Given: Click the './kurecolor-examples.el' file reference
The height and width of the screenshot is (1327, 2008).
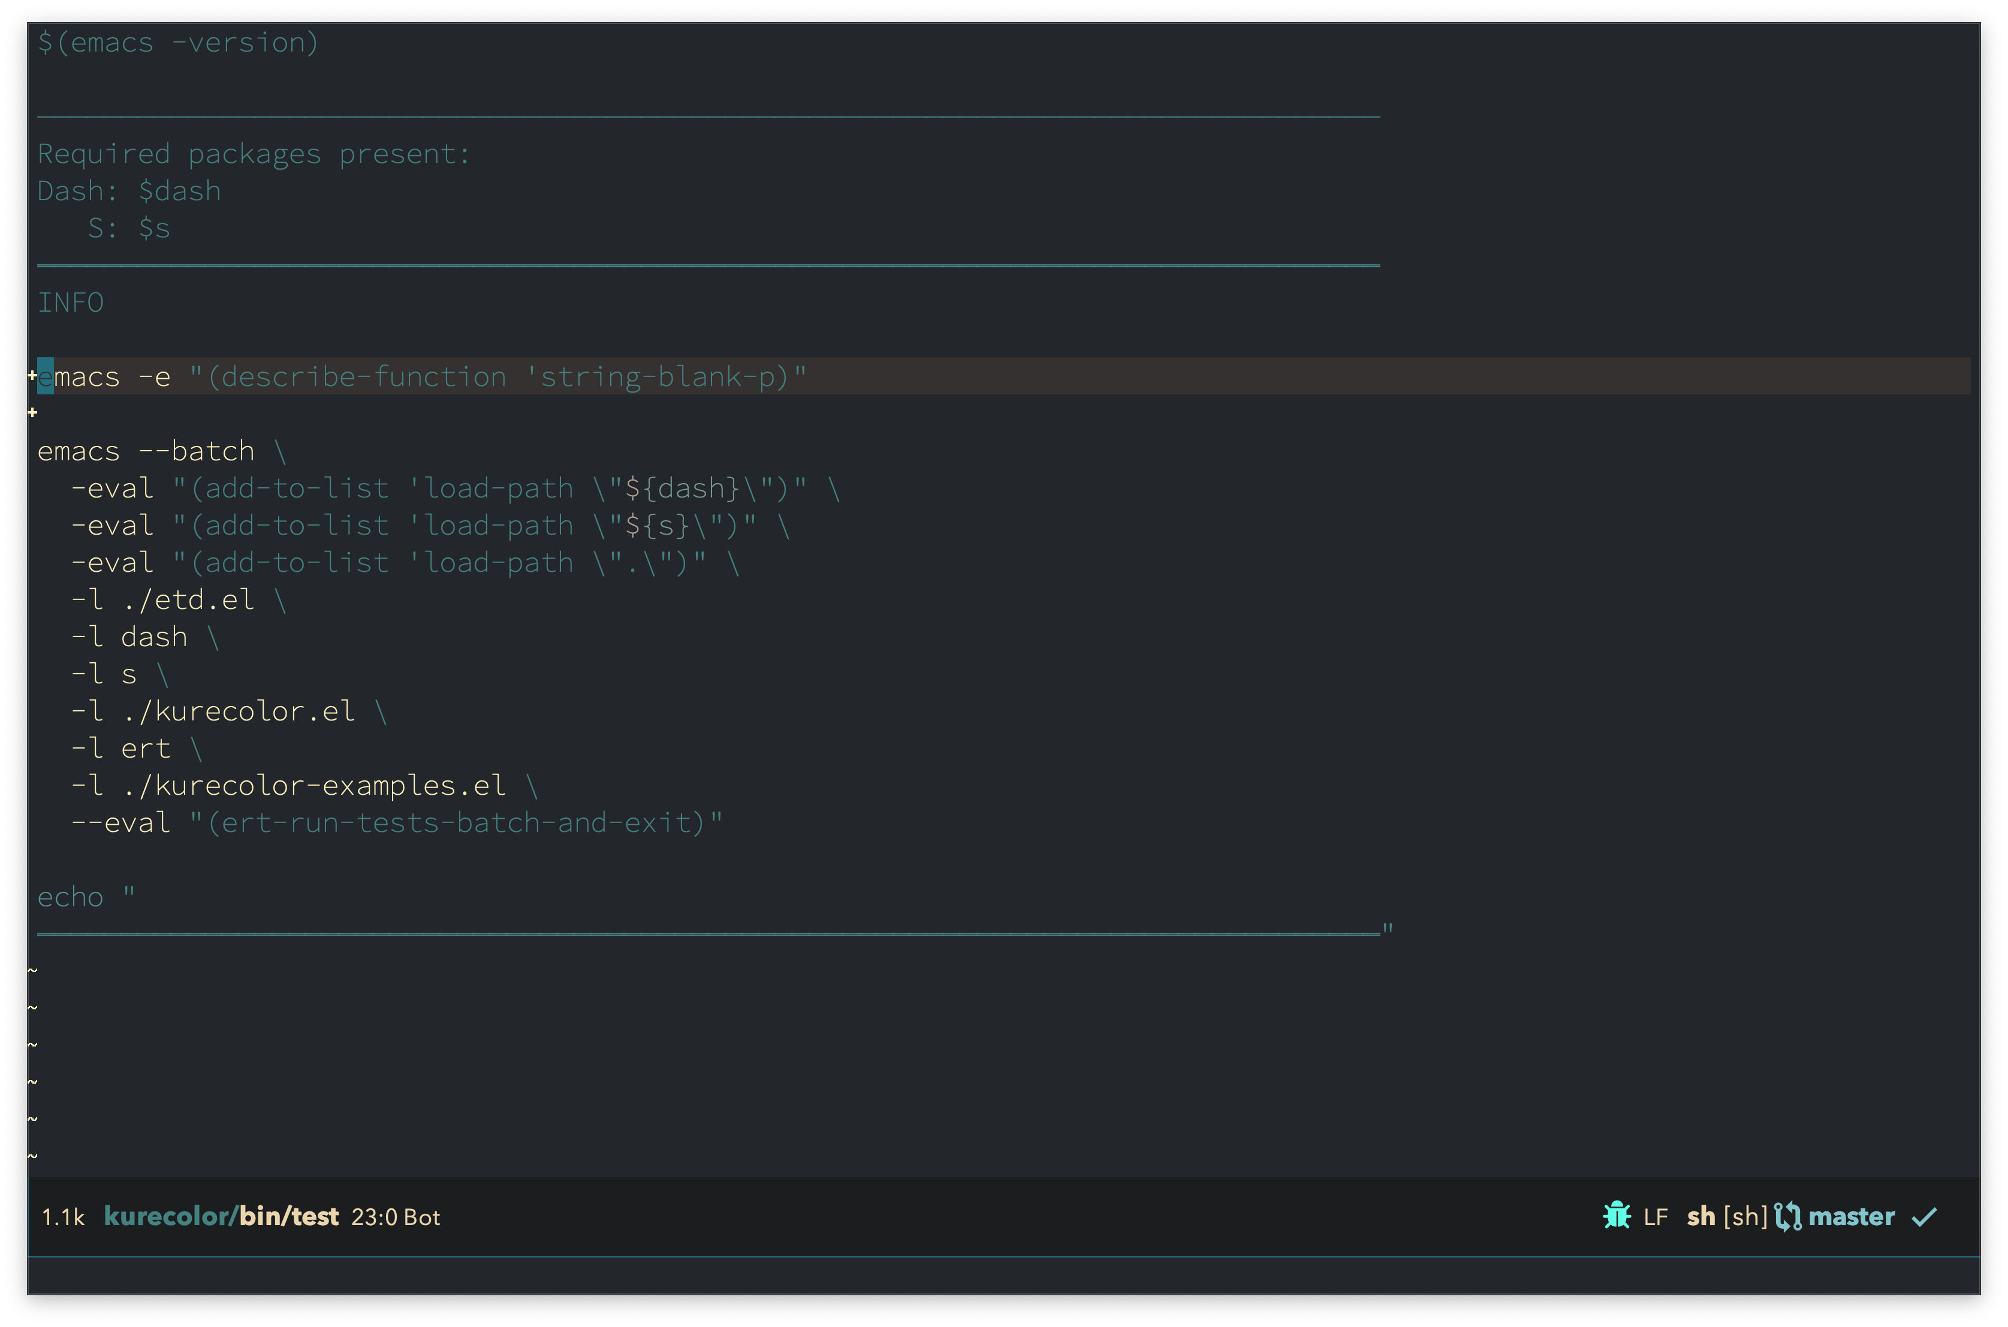Looking at the screenshot, I should point(314,785).
